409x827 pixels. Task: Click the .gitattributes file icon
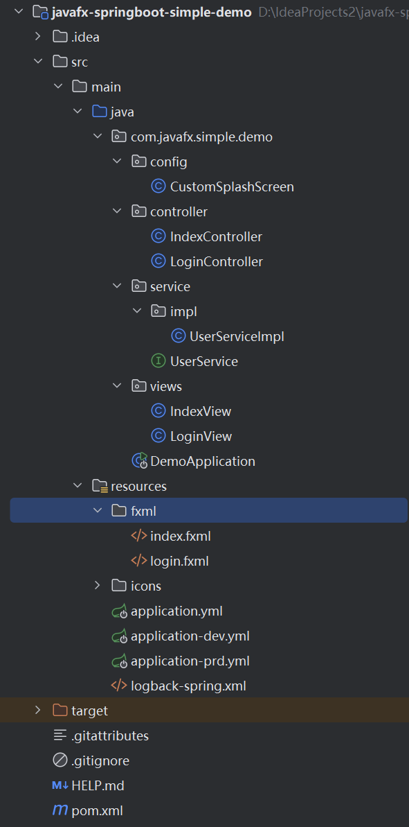[x=60, y=735]
